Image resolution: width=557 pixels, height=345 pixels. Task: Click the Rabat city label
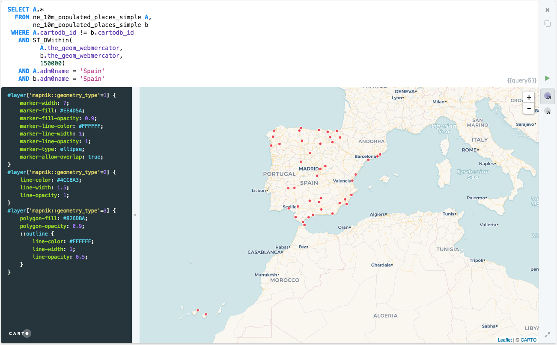(x=282, y=247)
